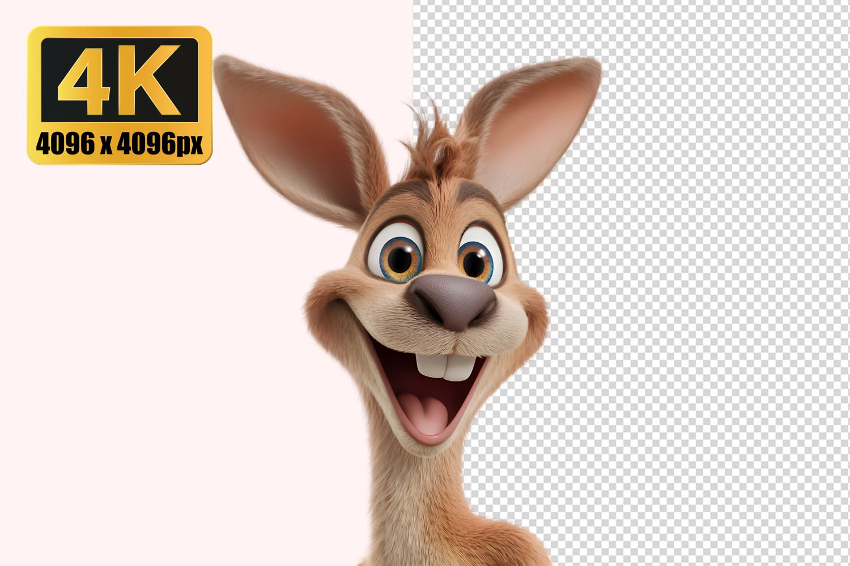Image resolution: width=850 pixels, height=566 pixels.
Task: Click the kangaroo's front buck teeth
Action: point(445,367)
